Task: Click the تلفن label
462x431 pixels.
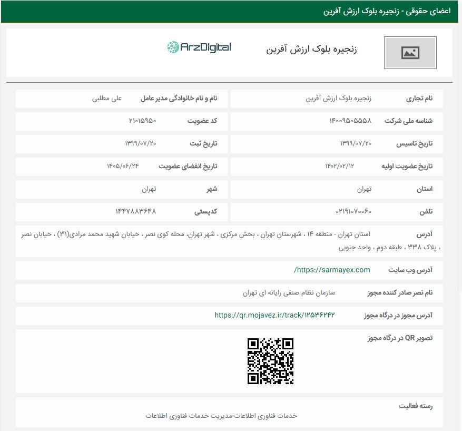Action: point(426,211)
